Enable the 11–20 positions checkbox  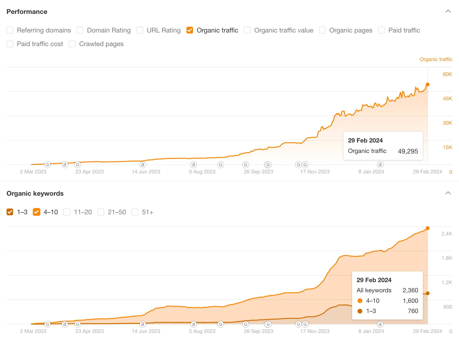[x=67, y=212]
